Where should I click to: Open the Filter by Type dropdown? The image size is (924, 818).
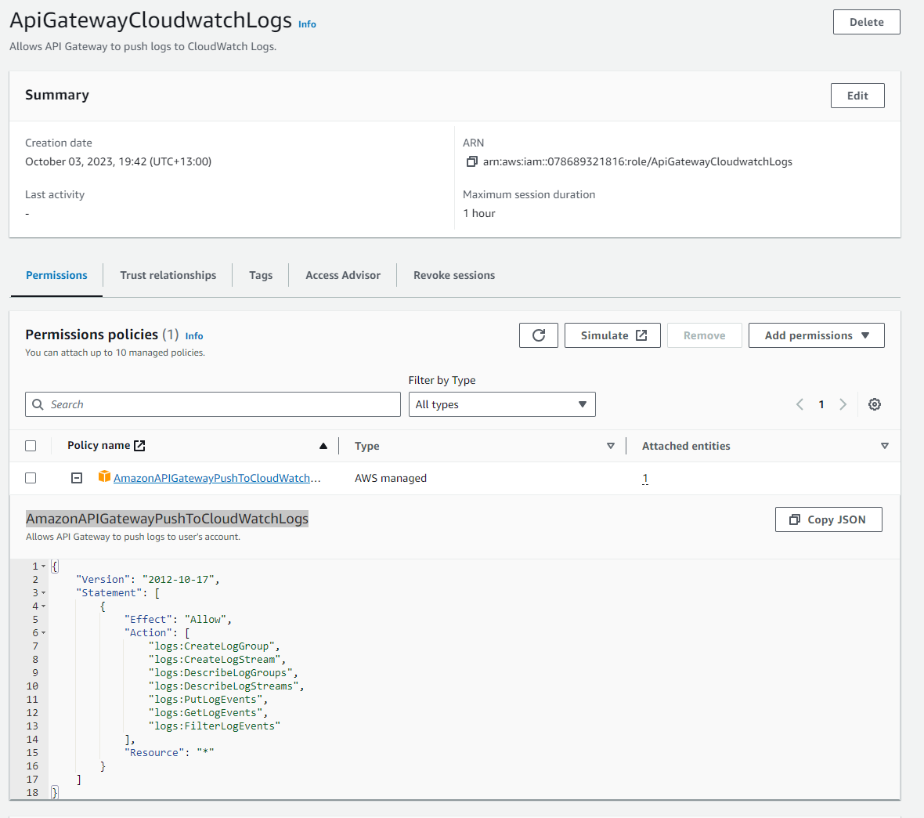click(502, 404)
